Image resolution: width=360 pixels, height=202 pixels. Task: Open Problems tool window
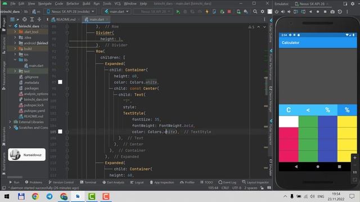tap(34, 182)
